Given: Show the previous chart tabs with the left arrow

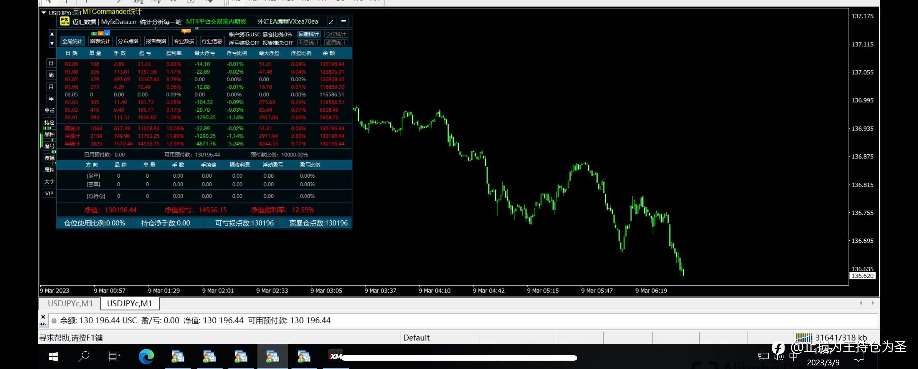Looking at the screenshot, I should click(861, 303).
